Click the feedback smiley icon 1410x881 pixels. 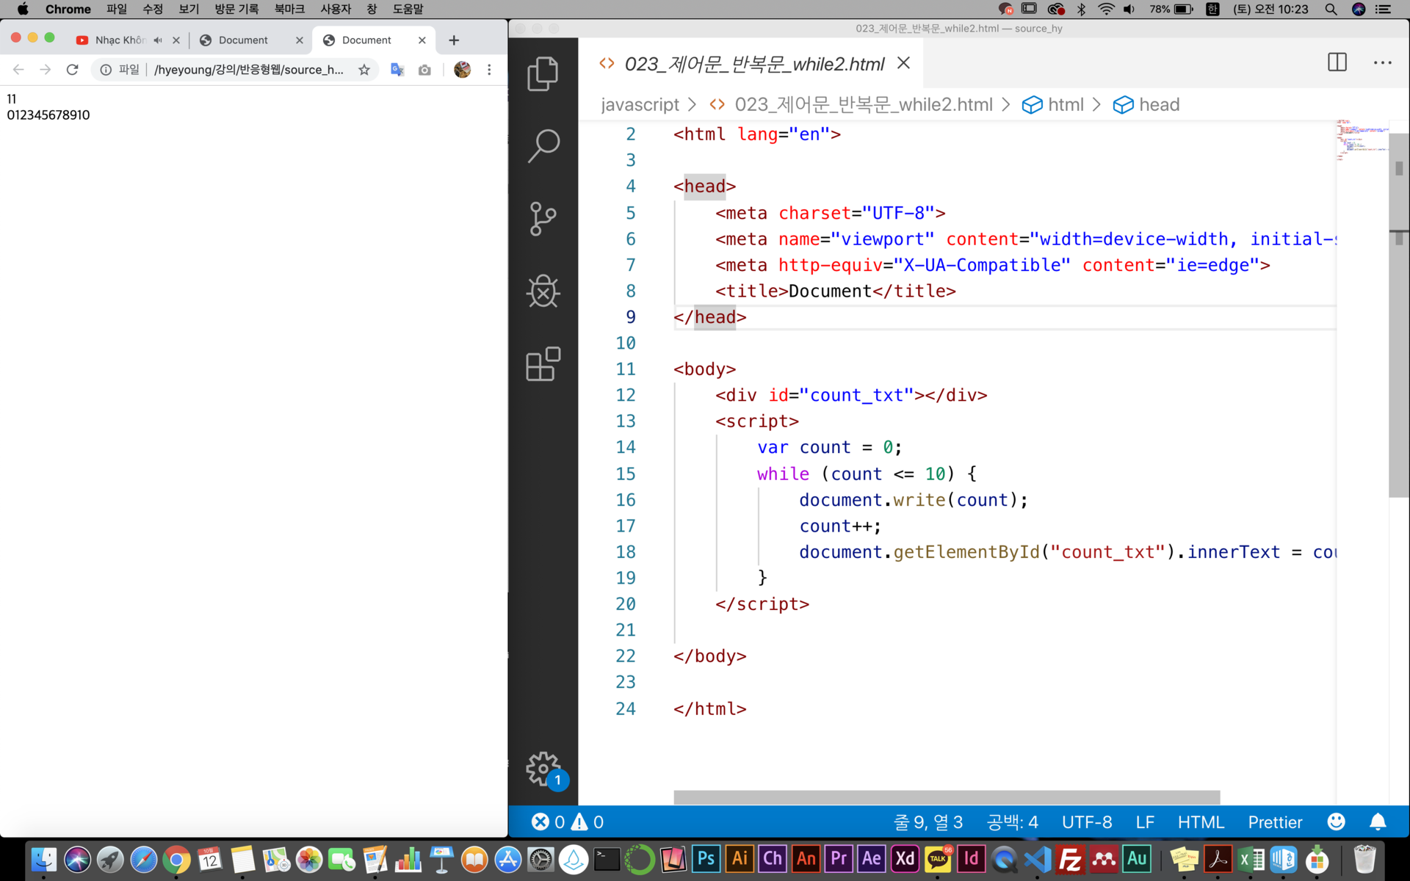pyautogui.click(x=1336, y=822)
